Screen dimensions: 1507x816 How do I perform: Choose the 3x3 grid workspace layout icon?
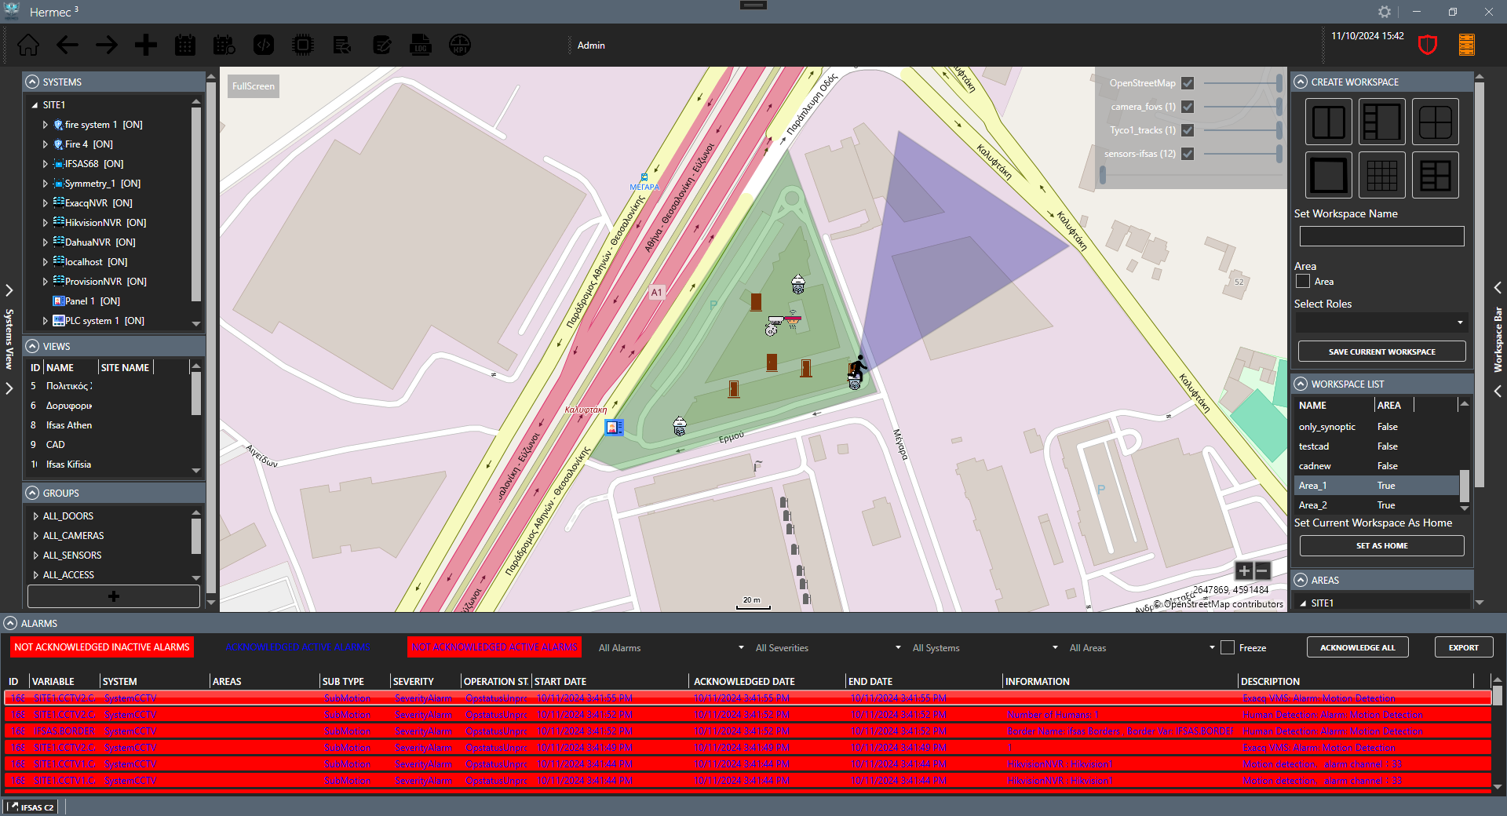coord(1381,175)
